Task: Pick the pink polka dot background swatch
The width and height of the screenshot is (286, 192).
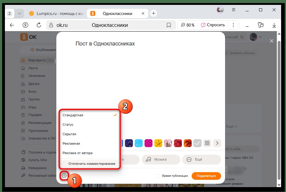Action: click(149, 143)
